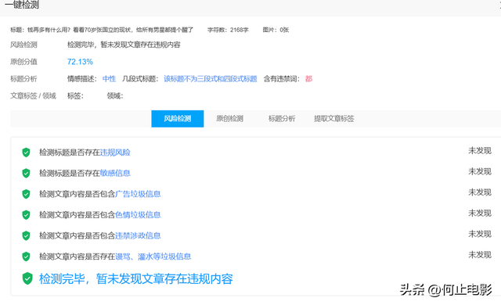
Task: Select the 风险检测 tab
Action: tap(178, 119)
